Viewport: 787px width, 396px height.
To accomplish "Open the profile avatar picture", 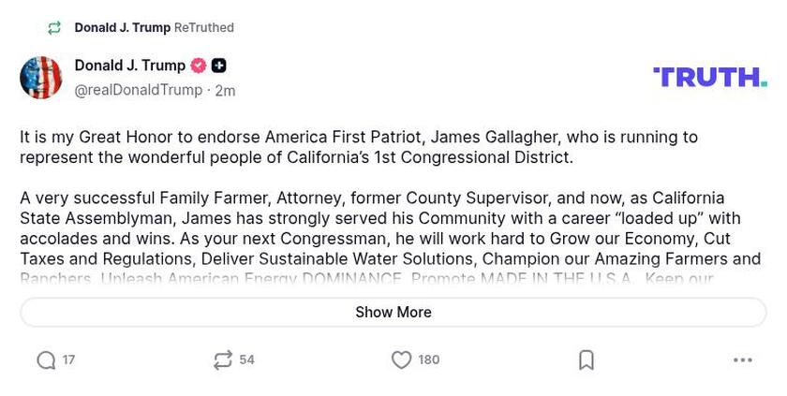I will tap(41, 78).
